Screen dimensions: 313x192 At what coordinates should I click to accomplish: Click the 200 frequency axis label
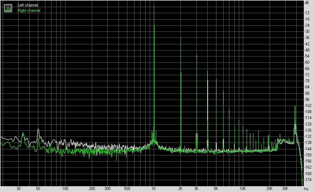point(92,189)
